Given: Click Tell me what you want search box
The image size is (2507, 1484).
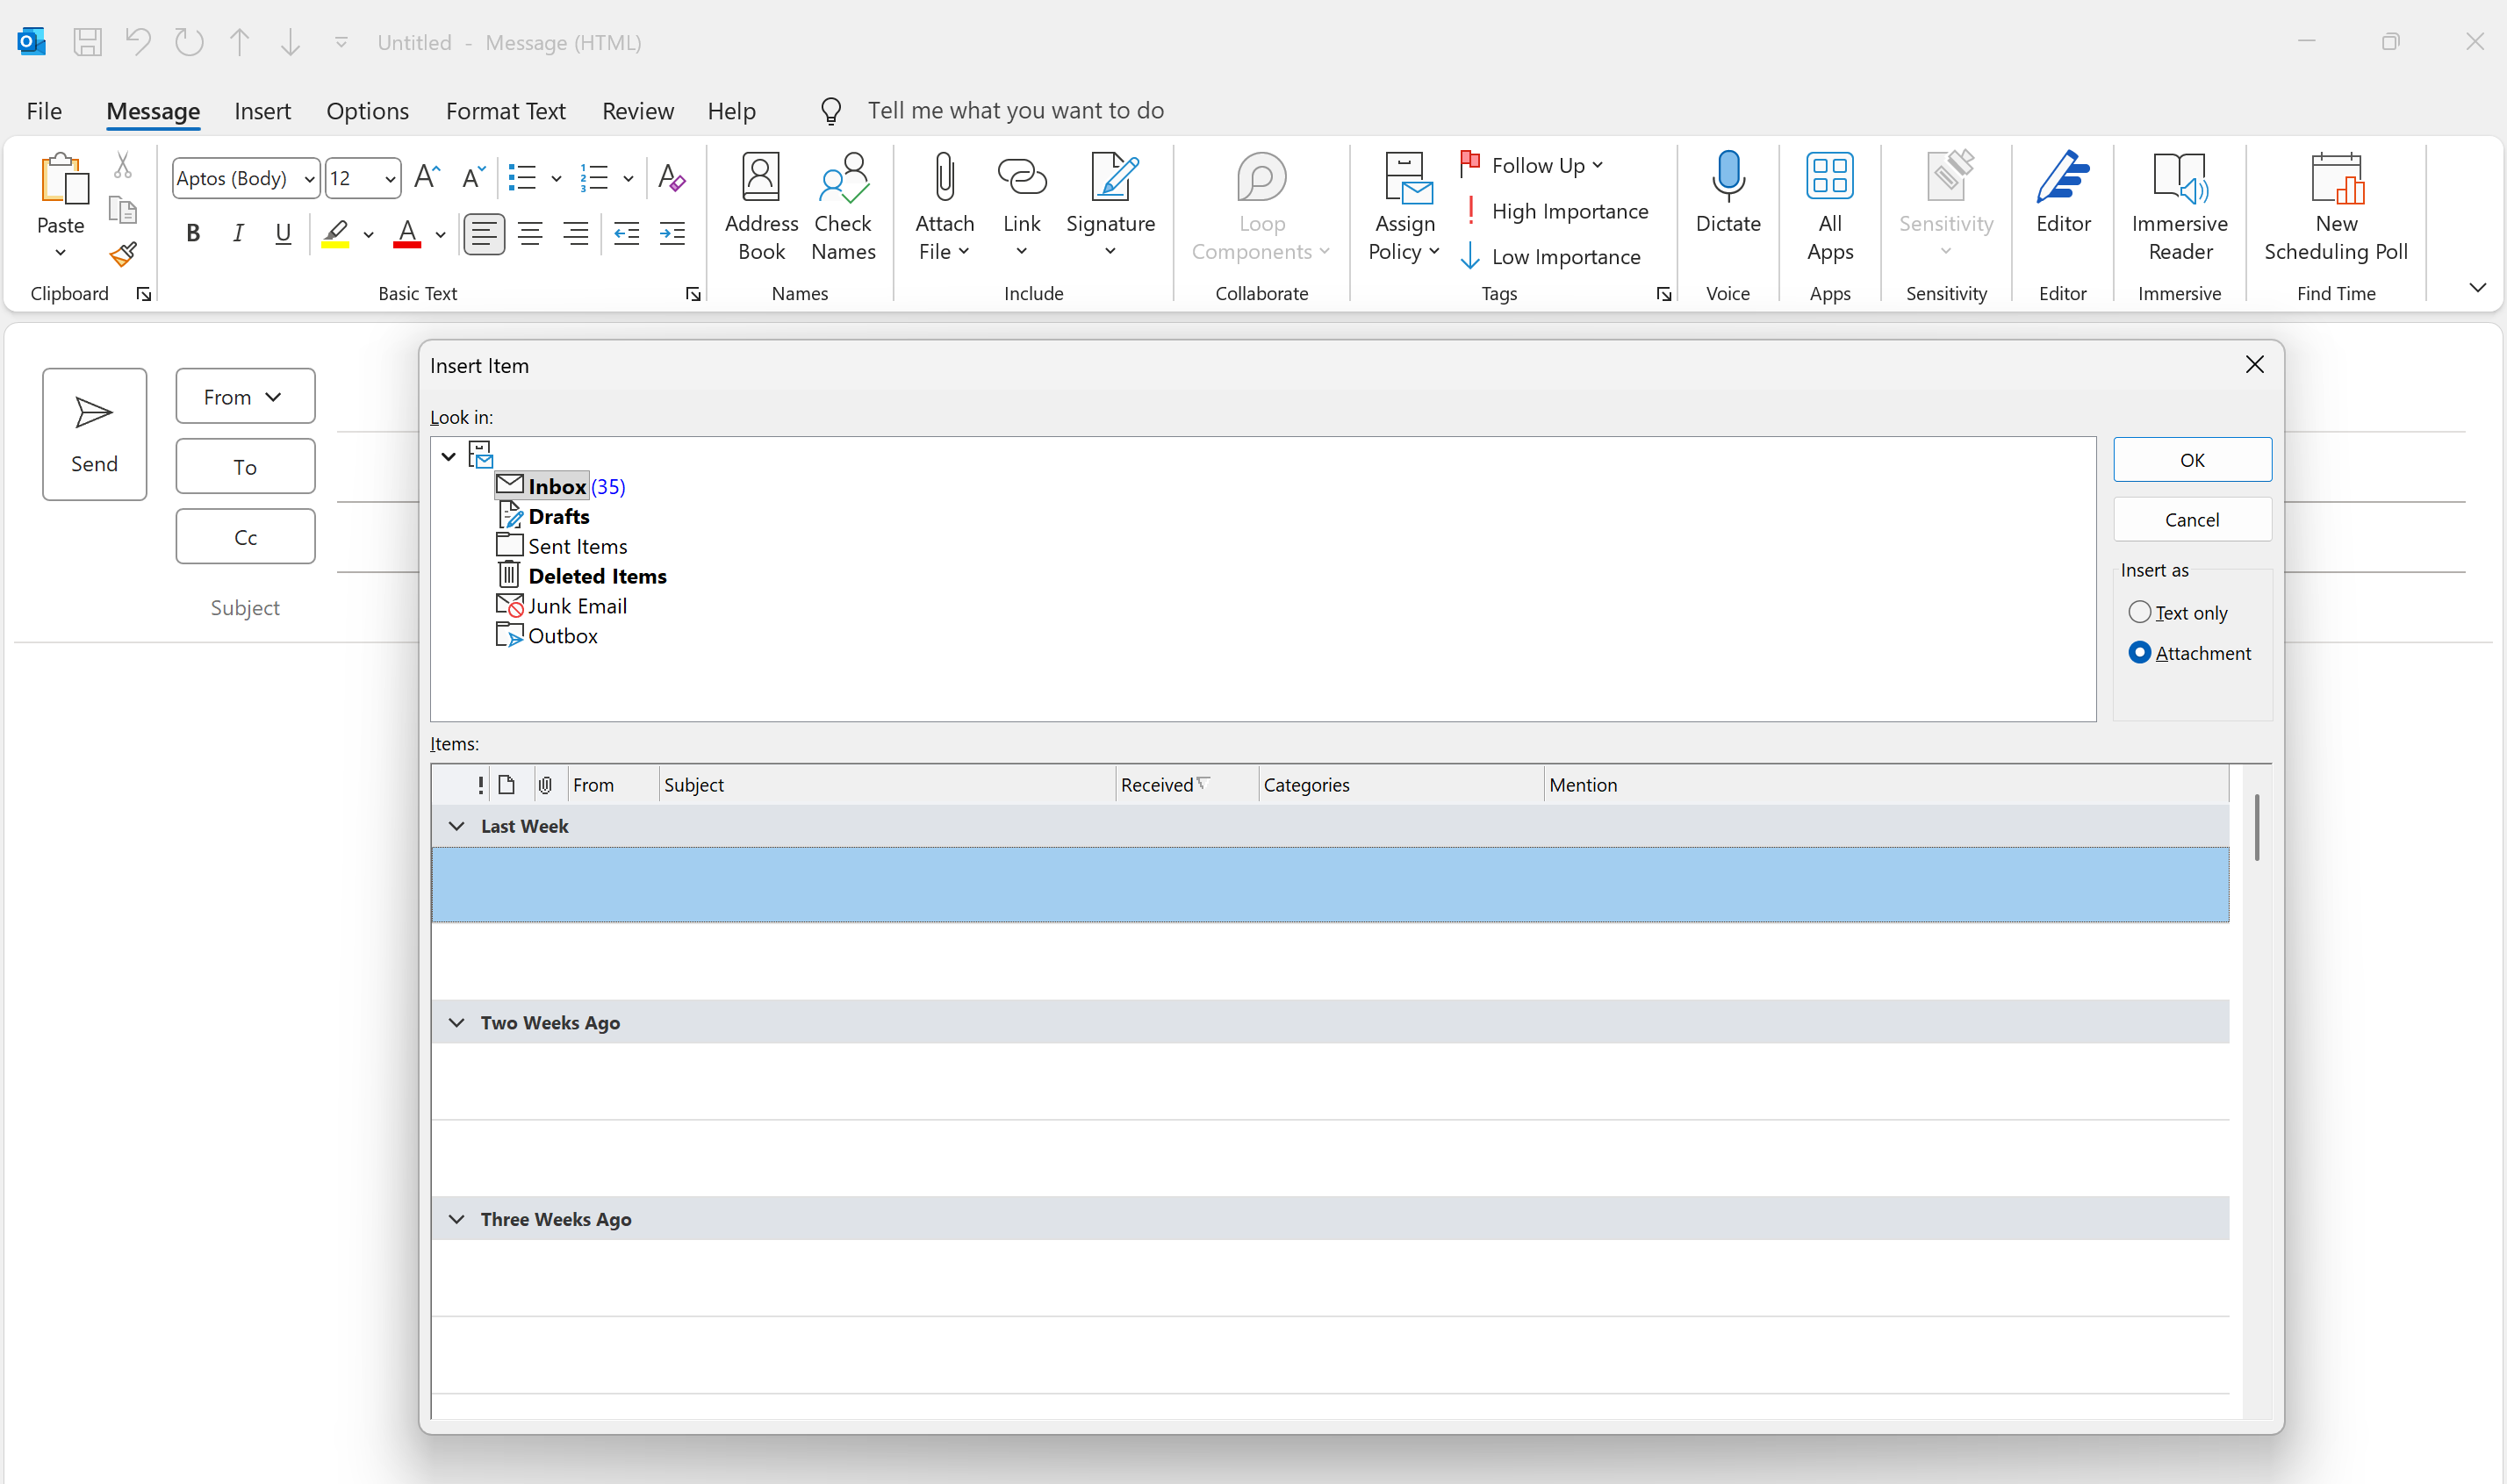Looking at the screenshot, I should click(x=1015, y=110).
